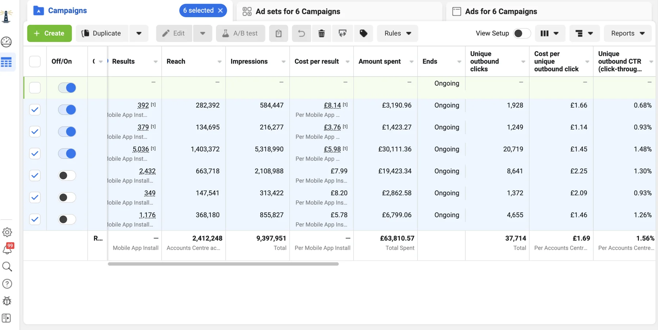Click the green Create button
Image resolution: width=658 pixels, height=330 pixels.
tap(49, 33)
